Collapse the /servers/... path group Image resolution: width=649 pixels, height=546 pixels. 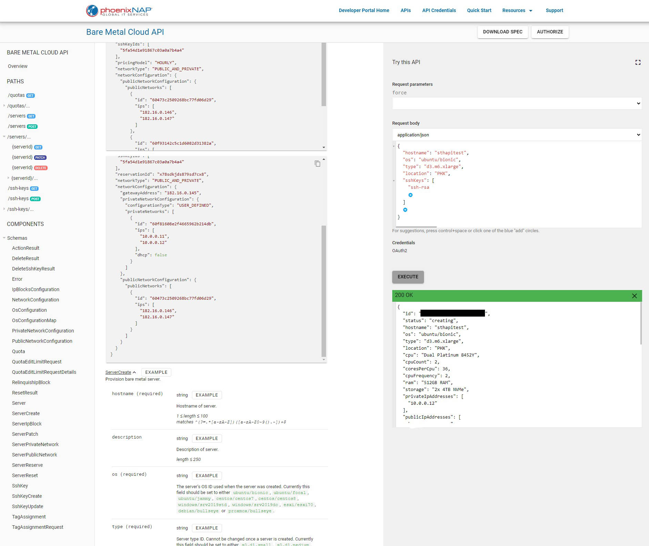click(4, 137)
